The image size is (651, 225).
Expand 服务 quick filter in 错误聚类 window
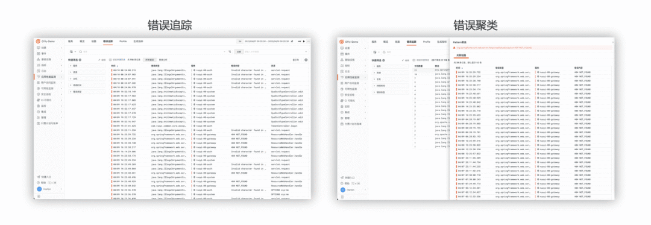click(x=390, y=66)
